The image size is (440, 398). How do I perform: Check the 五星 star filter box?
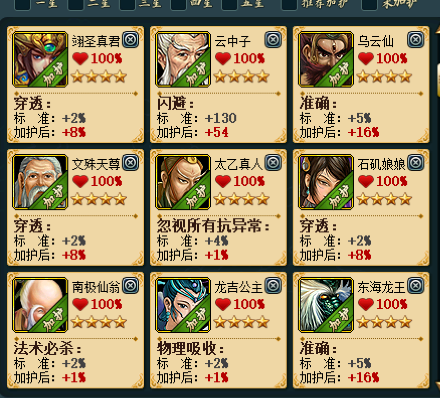pyautogui.click(x=229, y=5)
